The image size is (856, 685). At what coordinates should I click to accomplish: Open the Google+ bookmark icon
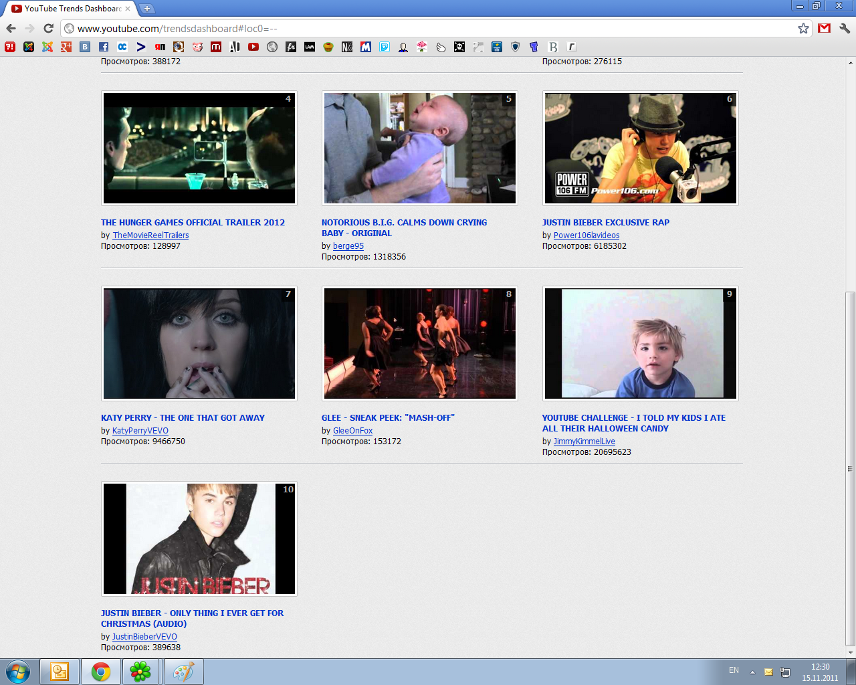pyautogui.click(x=66, y=47)
